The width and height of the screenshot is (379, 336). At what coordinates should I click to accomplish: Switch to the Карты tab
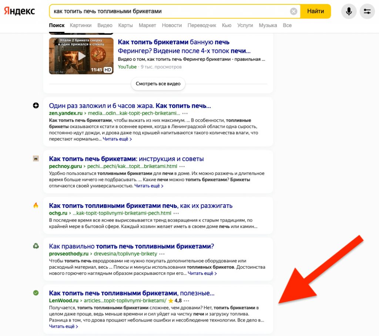coord(125,26)
